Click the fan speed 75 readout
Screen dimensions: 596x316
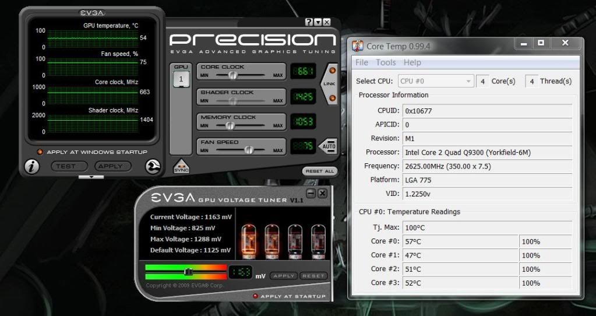coord(304,146)
